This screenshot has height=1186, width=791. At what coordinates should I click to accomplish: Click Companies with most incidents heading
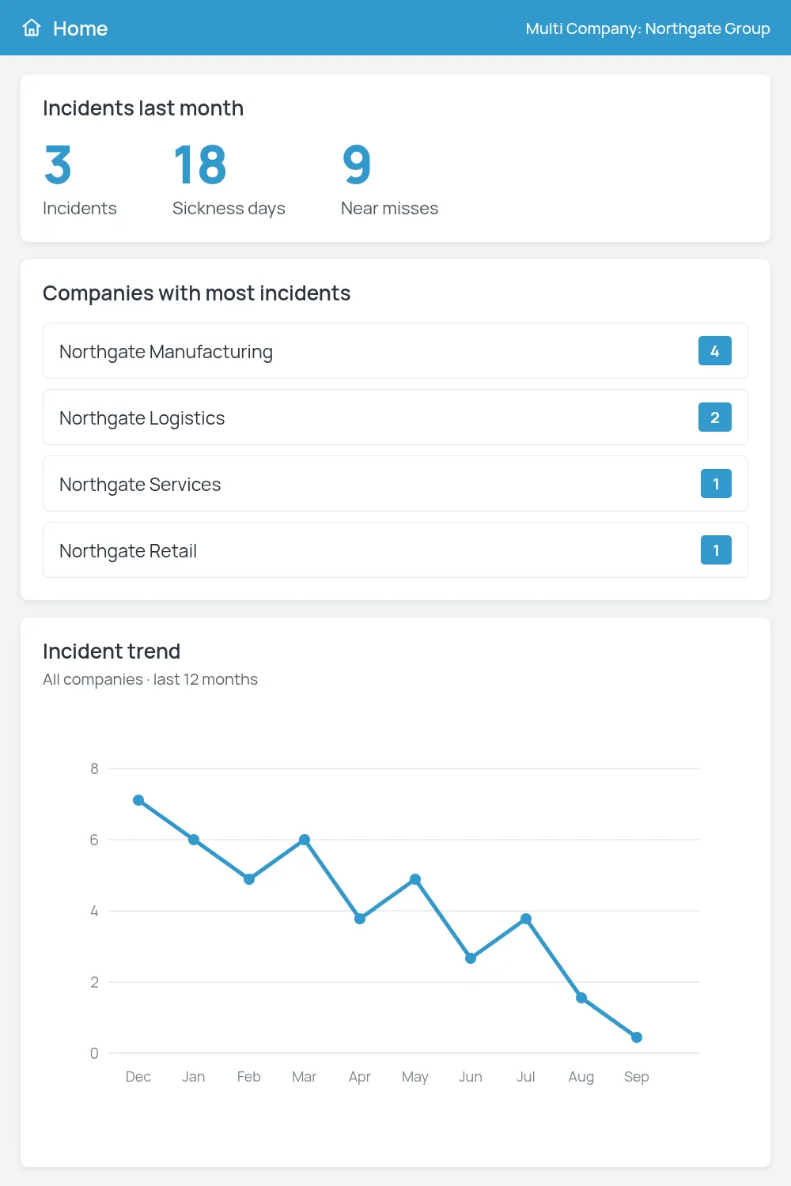tap(197, 293)
